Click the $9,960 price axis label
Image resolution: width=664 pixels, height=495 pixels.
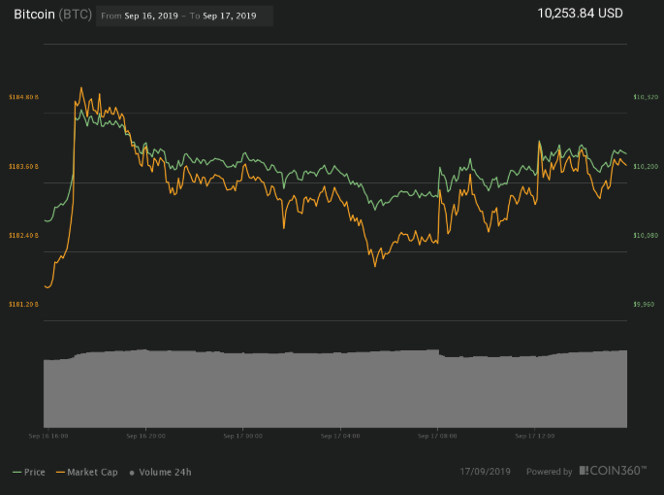coord(644,305)
